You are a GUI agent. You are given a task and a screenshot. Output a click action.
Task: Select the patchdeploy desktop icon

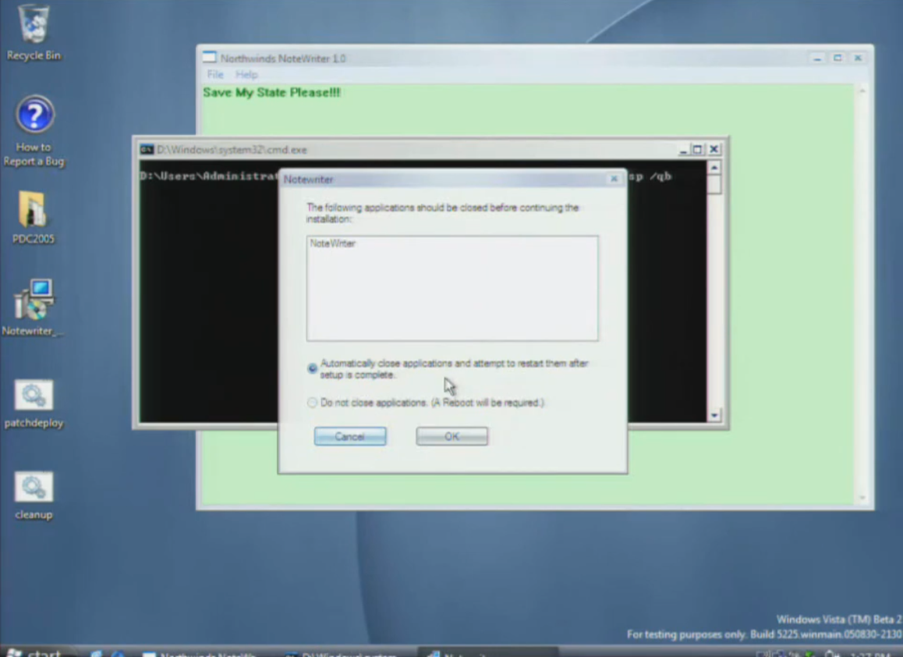pos(34,403)
